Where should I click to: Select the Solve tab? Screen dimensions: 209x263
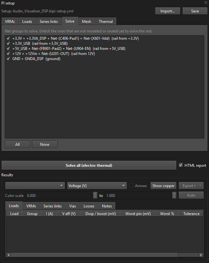click(70, 21)
